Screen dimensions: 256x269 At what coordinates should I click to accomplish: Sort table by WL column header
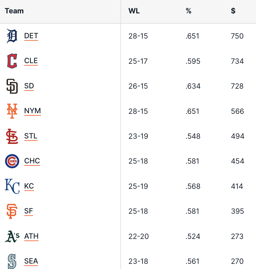coord(134,11)
